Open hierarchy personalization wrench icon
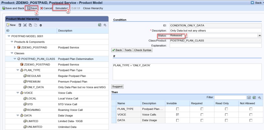This screenshot has height=130, width=264. (x=105, y=25)
